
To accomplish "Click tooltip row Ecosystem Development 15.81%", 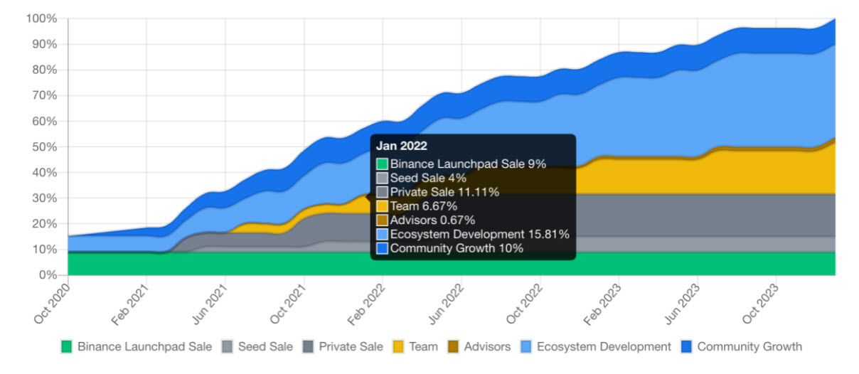I will tap(479, 234).
